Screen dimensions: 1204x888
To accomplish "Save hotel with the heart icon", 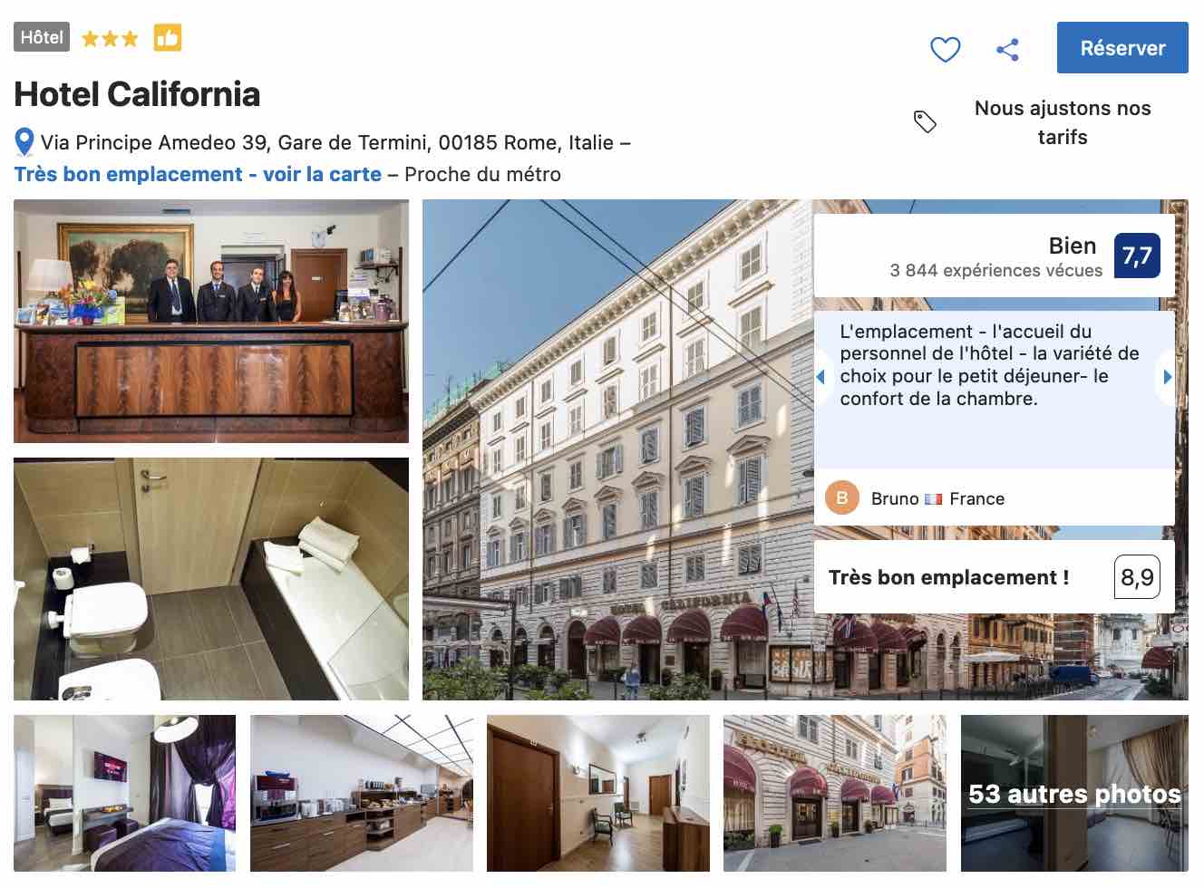I will (946, 49).
